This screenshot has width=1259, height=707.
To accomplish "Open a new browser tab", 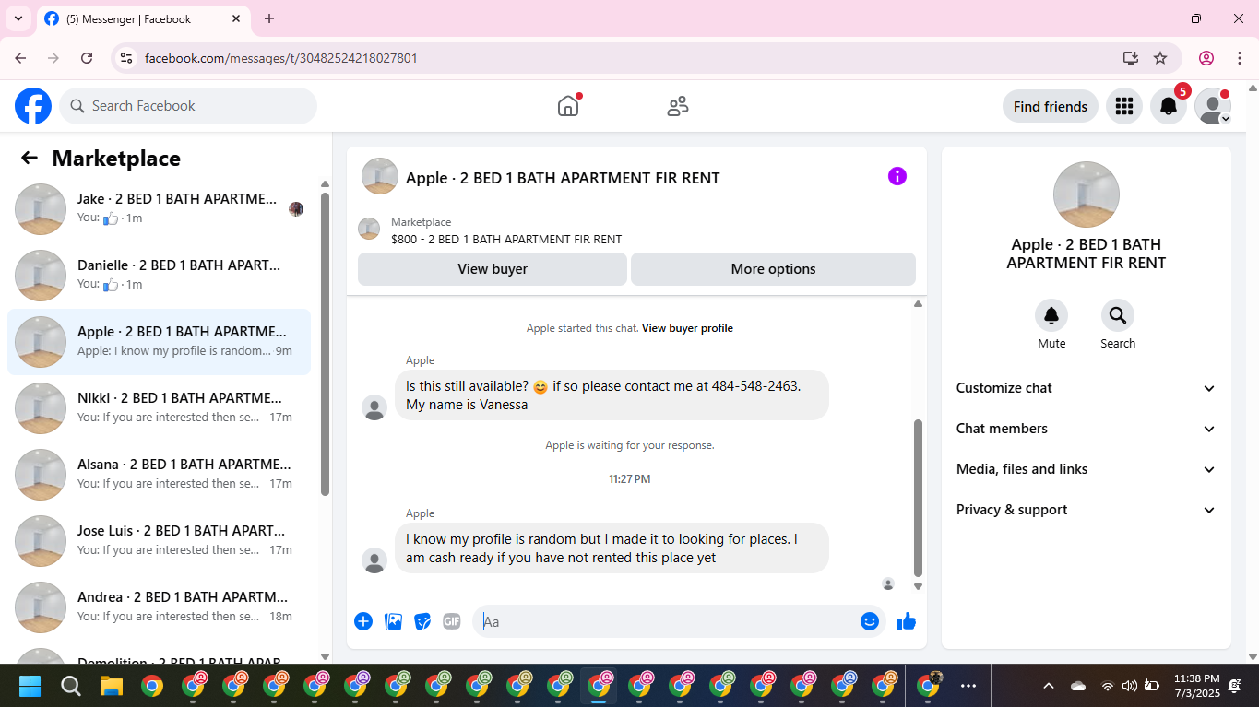I will click(269, 18).
